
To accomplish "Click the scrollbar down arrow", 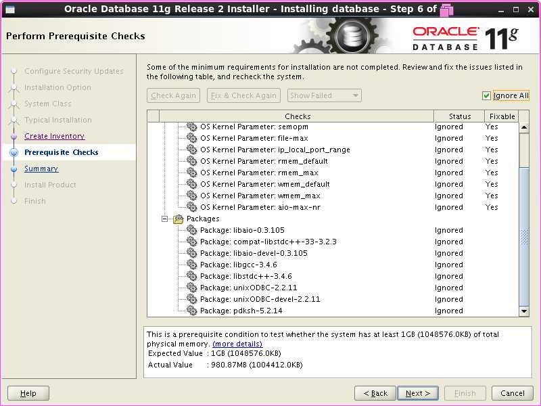I will pos(524,311).
